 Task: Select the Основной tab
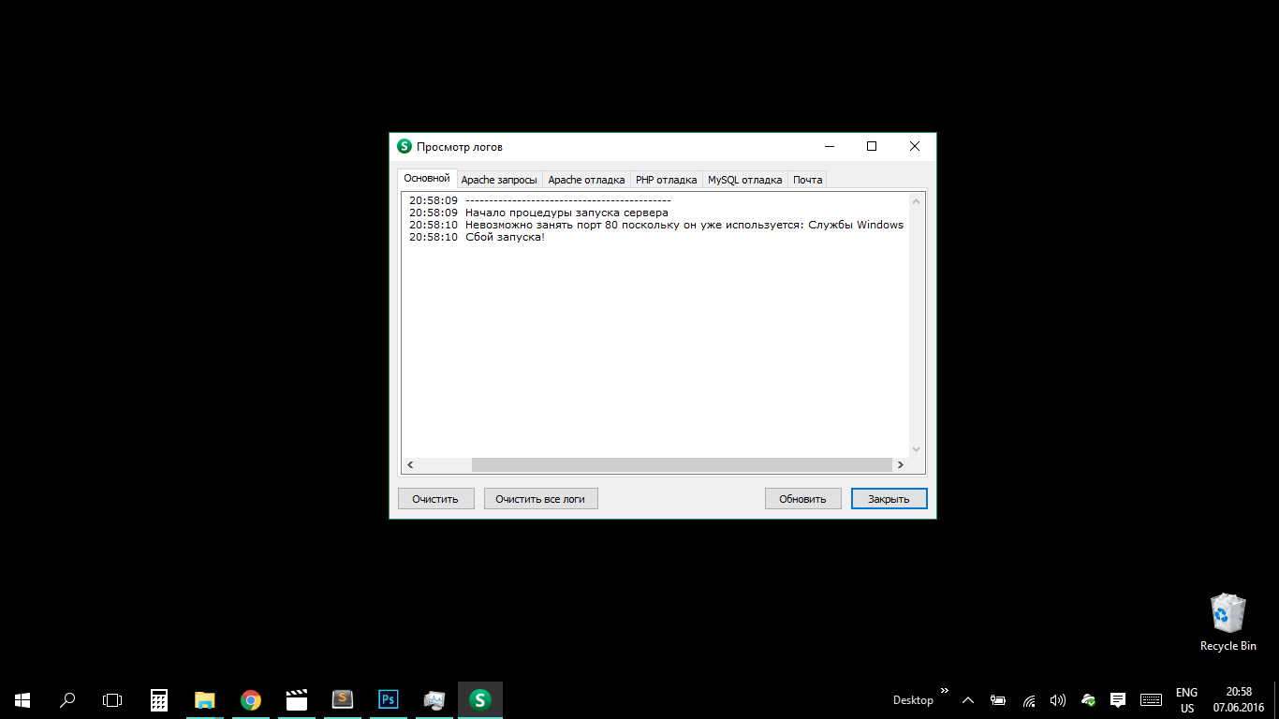pyautogui.click(x=427, y=178)
